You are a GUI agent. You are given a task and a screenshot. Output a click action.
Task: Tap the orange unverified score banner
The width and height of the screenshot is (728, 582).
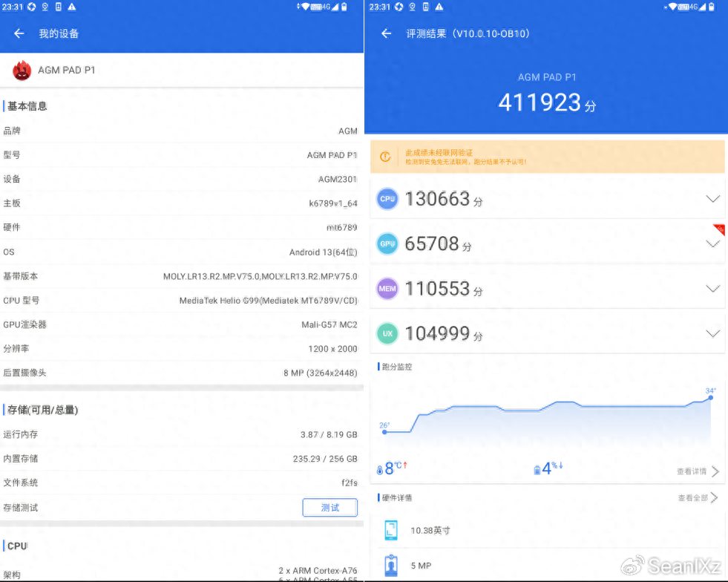(548, 157)
